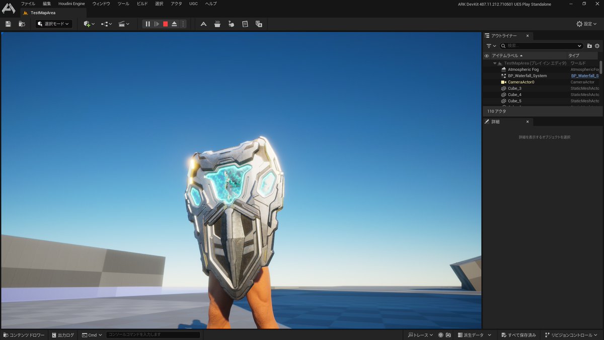Click the outliner vertical scrollbar
Screen dimensions: 604x340
tap(600, 67)
